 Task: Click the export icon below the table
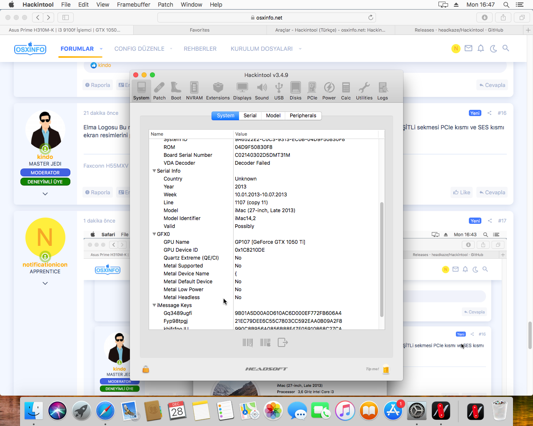point(283,342)
